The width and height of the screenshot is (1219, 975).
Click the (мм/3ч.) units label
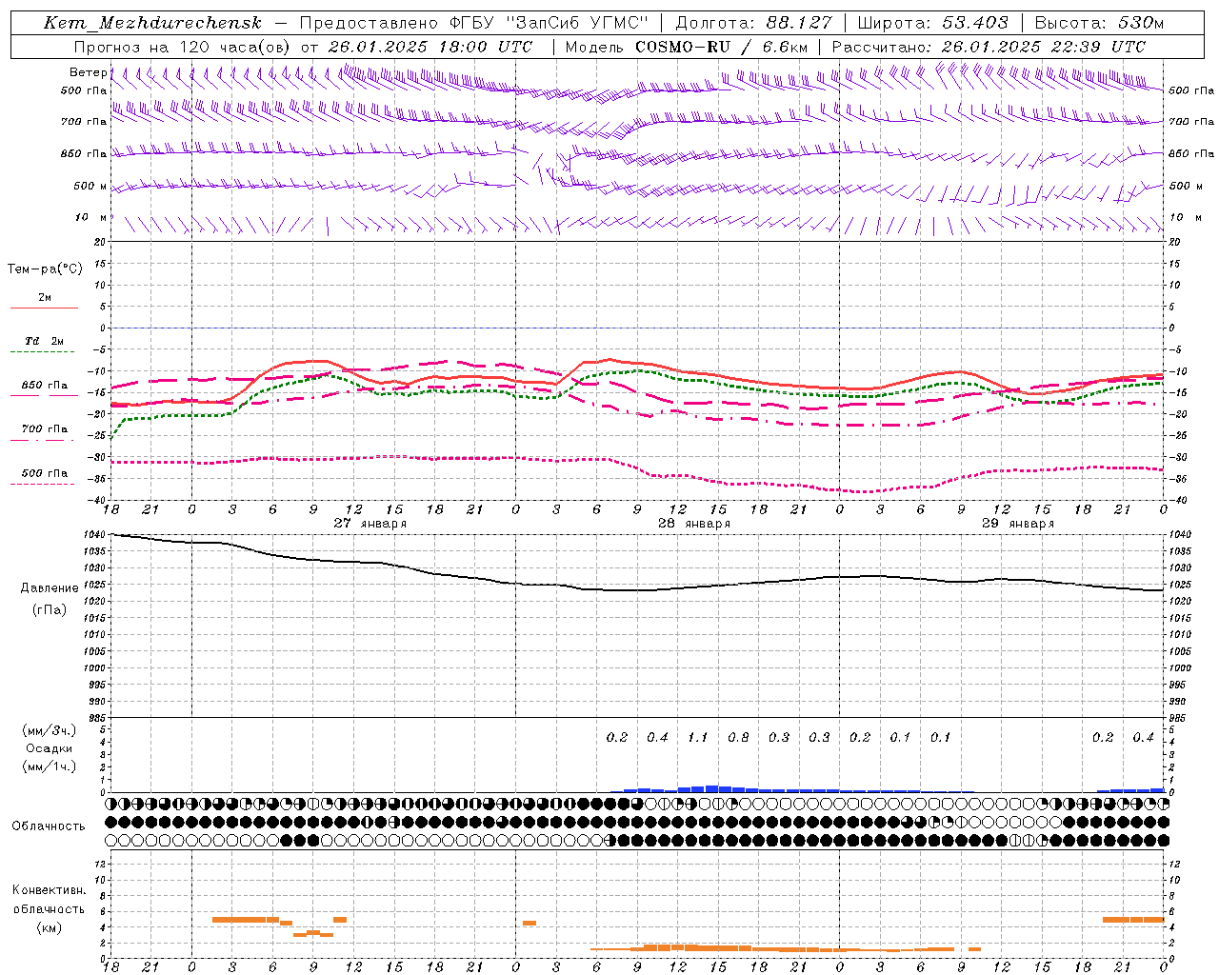(x=50, y=730)
